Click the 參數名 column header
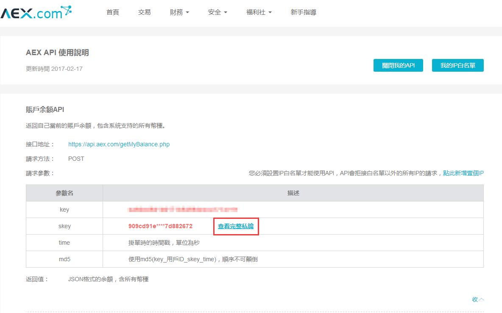This screenshot has width=502, height=313. click(64, 193)
